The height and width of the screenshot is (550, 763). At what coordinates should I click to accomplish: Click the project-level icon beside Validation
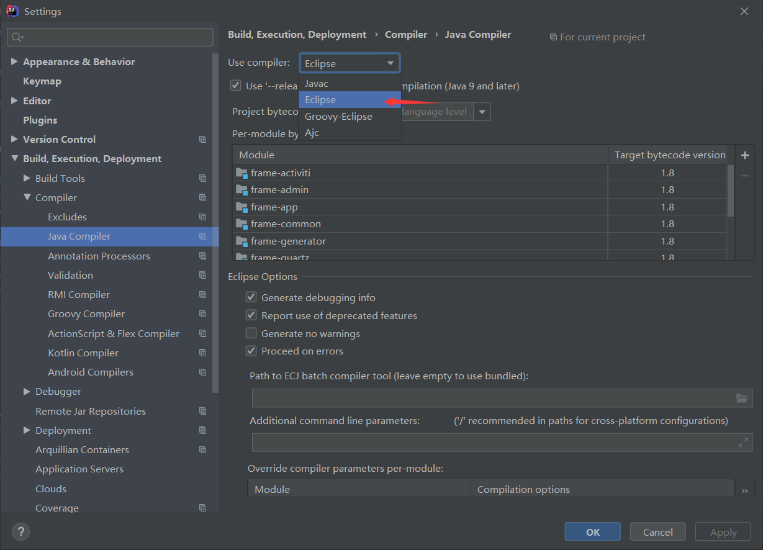202,275
